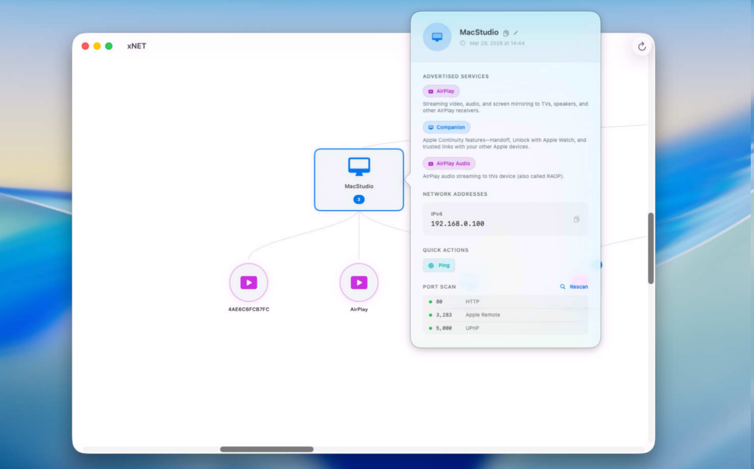The width and height of the screenshot is (754, 469).
Task: Click the green full-screen window button
Action: [x=109, y=46]
